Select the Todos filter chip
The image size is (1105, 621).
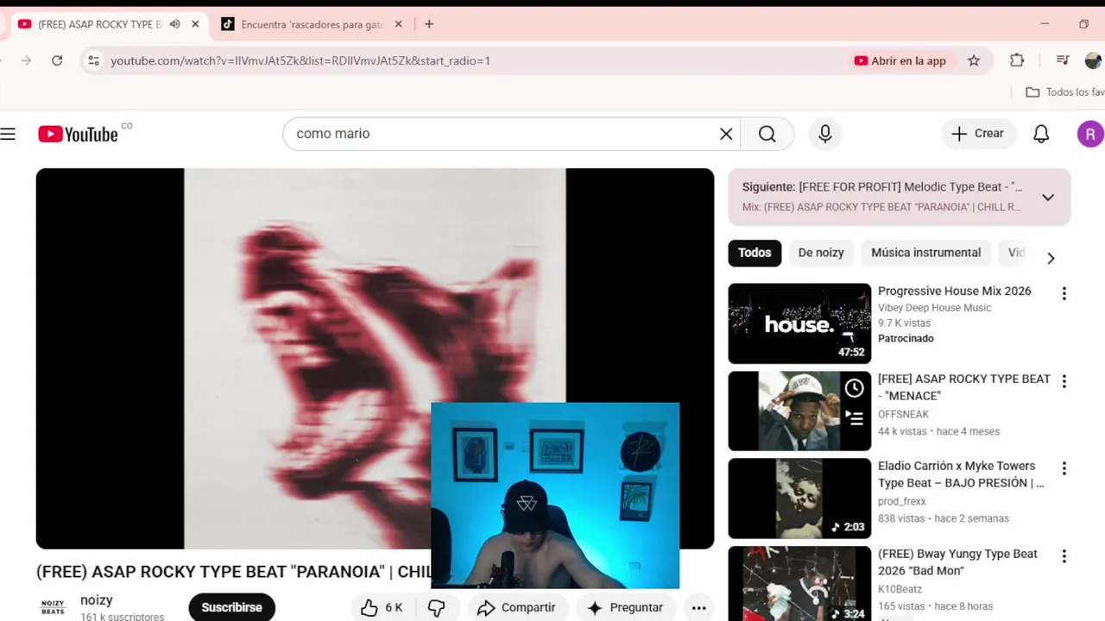click(755, 253)
